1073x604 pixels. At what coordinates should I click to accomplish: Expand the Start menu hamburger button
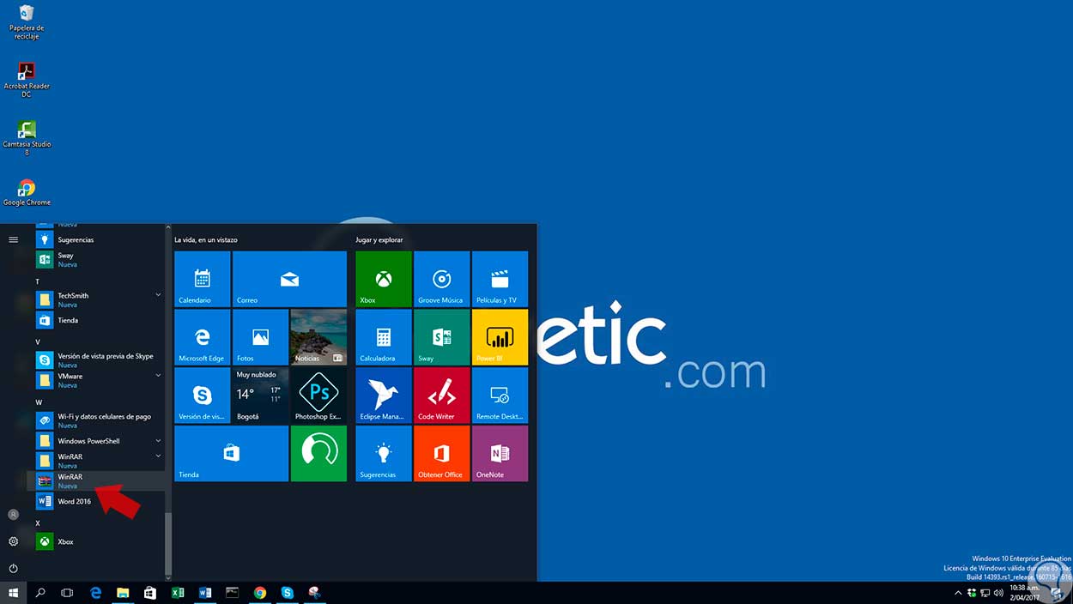13,239
